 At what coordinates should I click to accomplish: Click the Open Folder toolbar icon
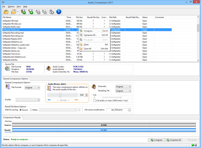coord(14,12)
